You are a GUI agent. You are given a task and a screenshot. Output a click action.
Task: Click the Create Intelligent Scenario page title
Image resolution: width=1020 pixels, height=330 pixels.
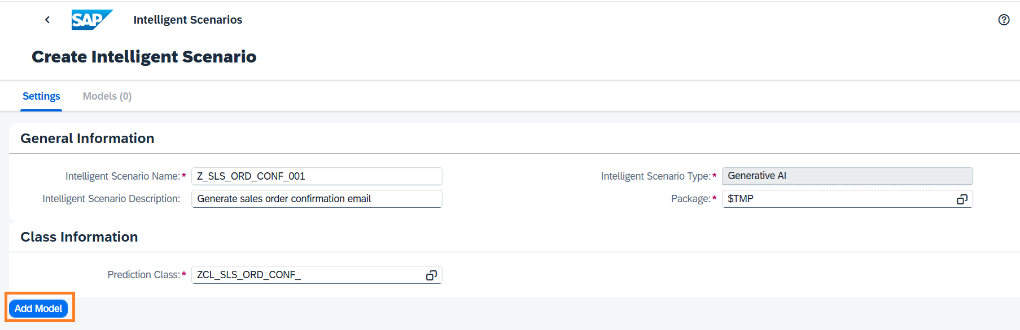click(x=144, y=57)
